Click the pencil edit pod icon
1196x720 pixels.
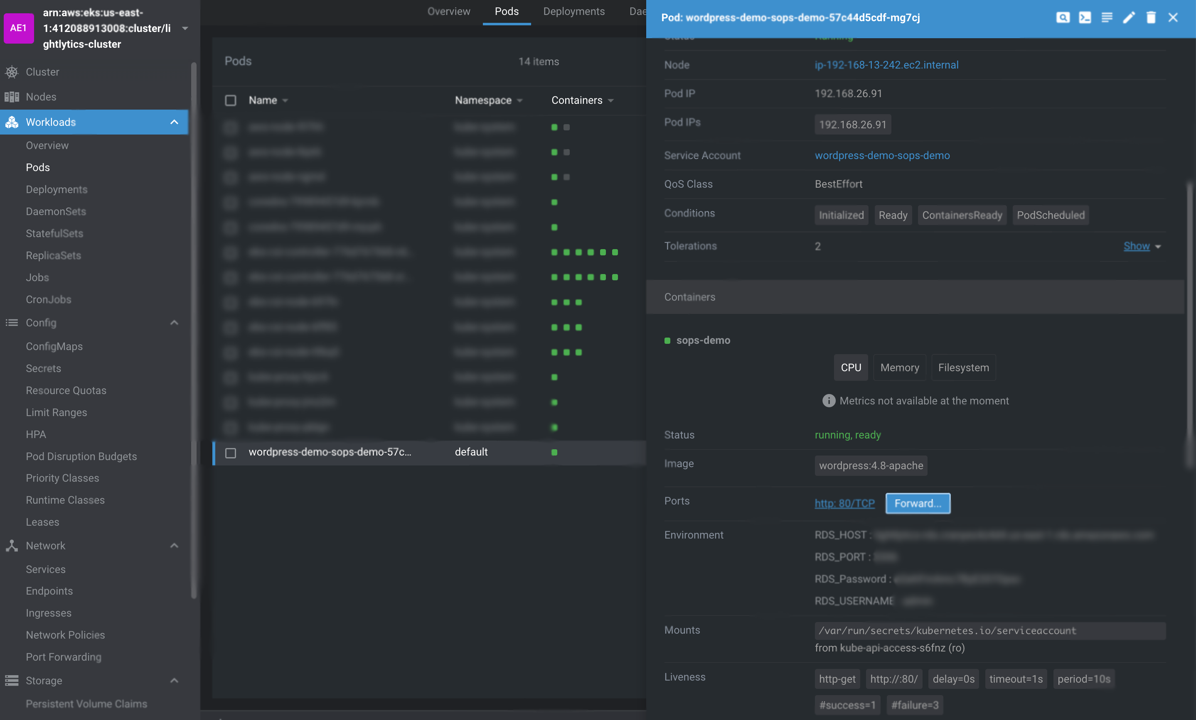1129,17
